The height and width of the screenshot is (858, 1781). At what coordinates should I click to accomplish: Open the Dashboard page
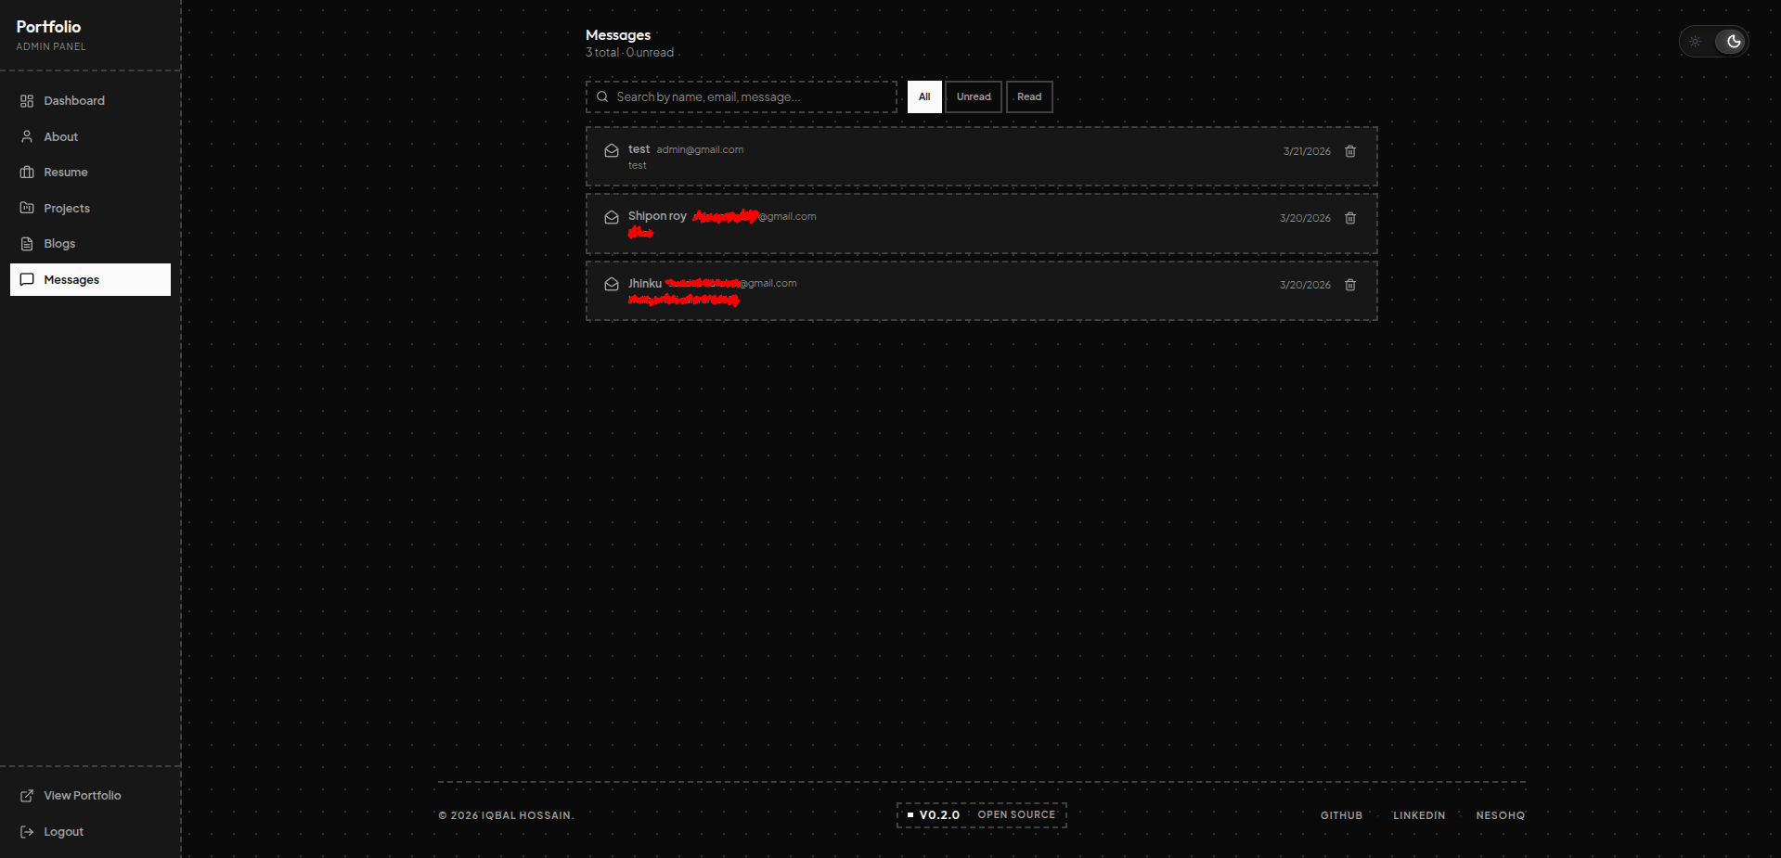[74, 101]
